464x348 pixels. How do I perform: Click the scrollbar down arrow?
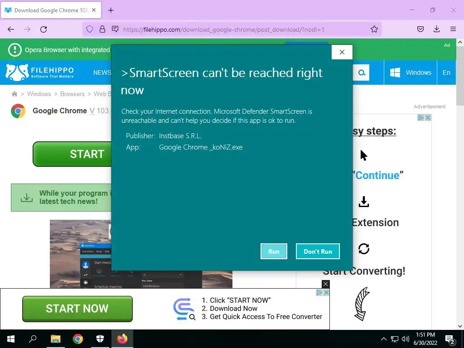click(460, 326)
